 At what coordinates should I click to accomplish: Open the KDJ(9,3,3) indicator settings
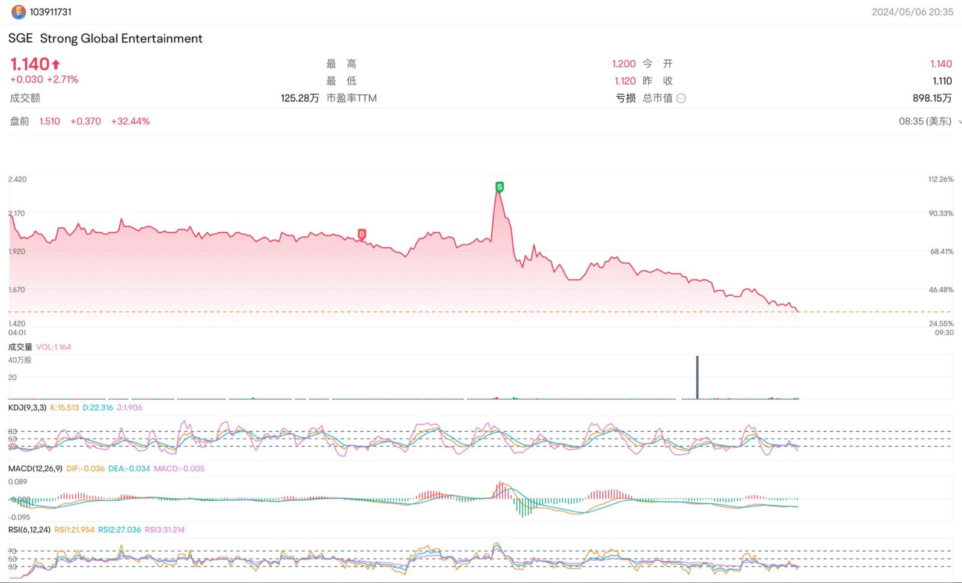[27, 407]
